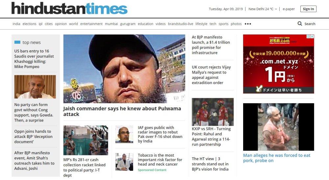This screenshot has height=180, width=329.
Task: Click the Gowda photo thumbnail
Action: click(35, 87)
